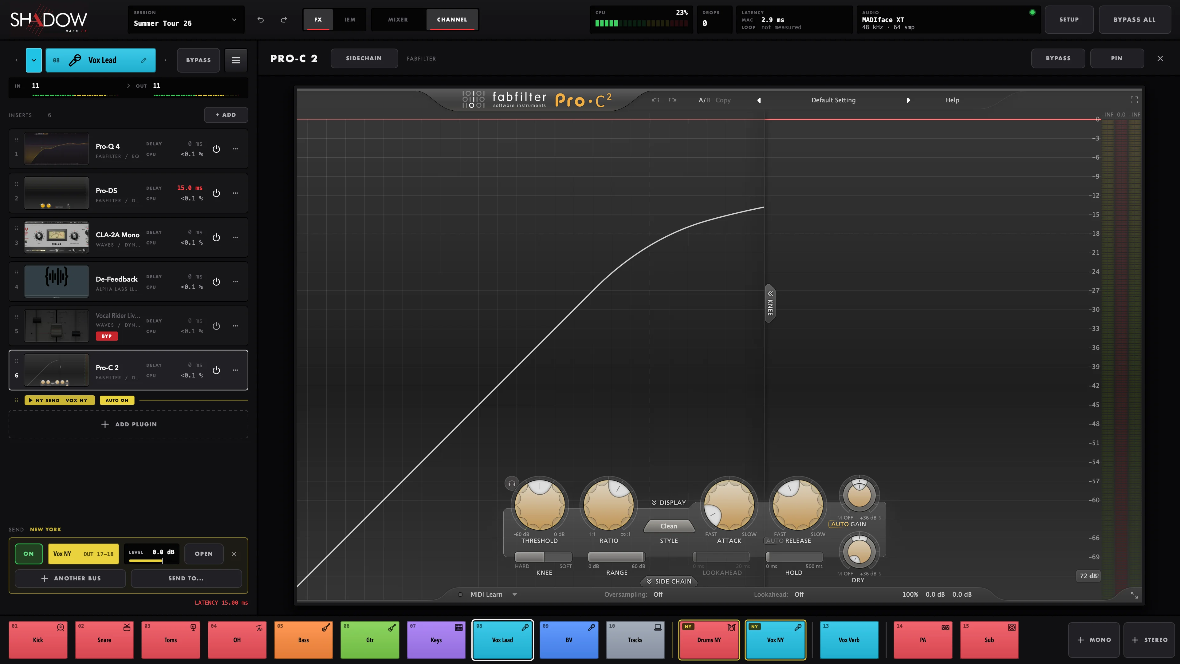Select the Bass channel tile

[x=304, y=640]
